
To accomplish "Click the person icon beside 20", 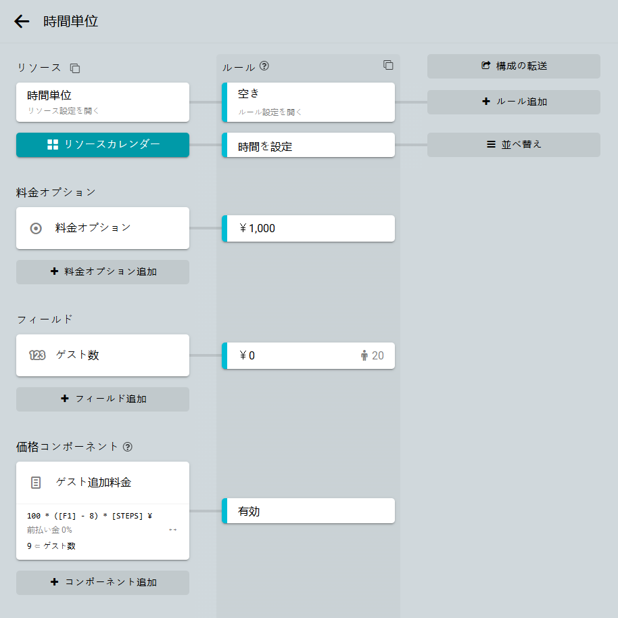I will (364, 355).
